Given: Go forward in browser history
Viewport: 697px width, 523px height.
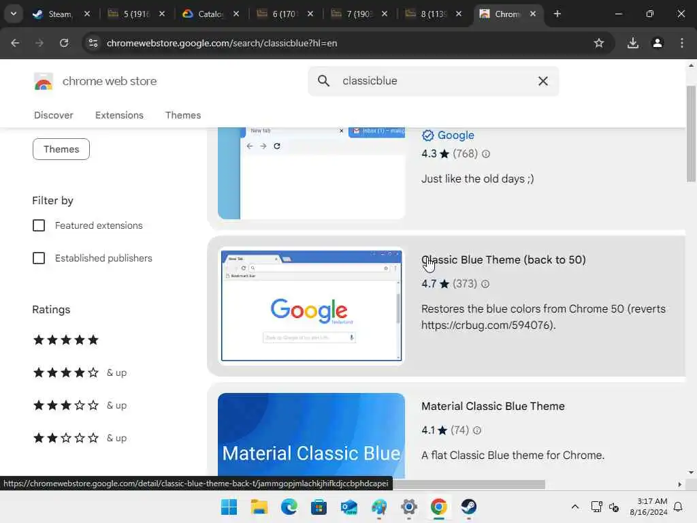Looking at the screenshot, I should [x=39, y=43].
